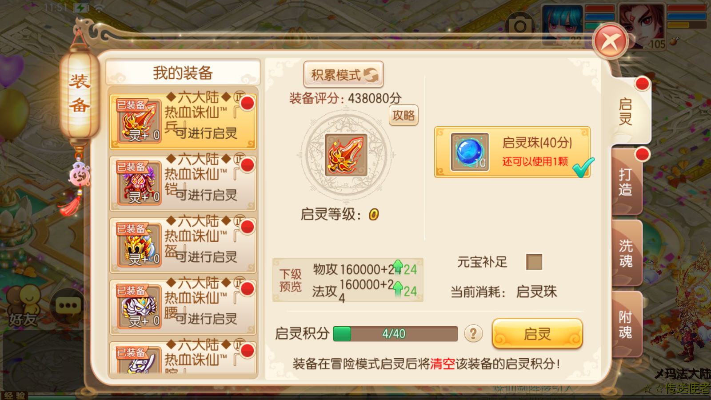Click the question mark help icon

click(473, 333)
